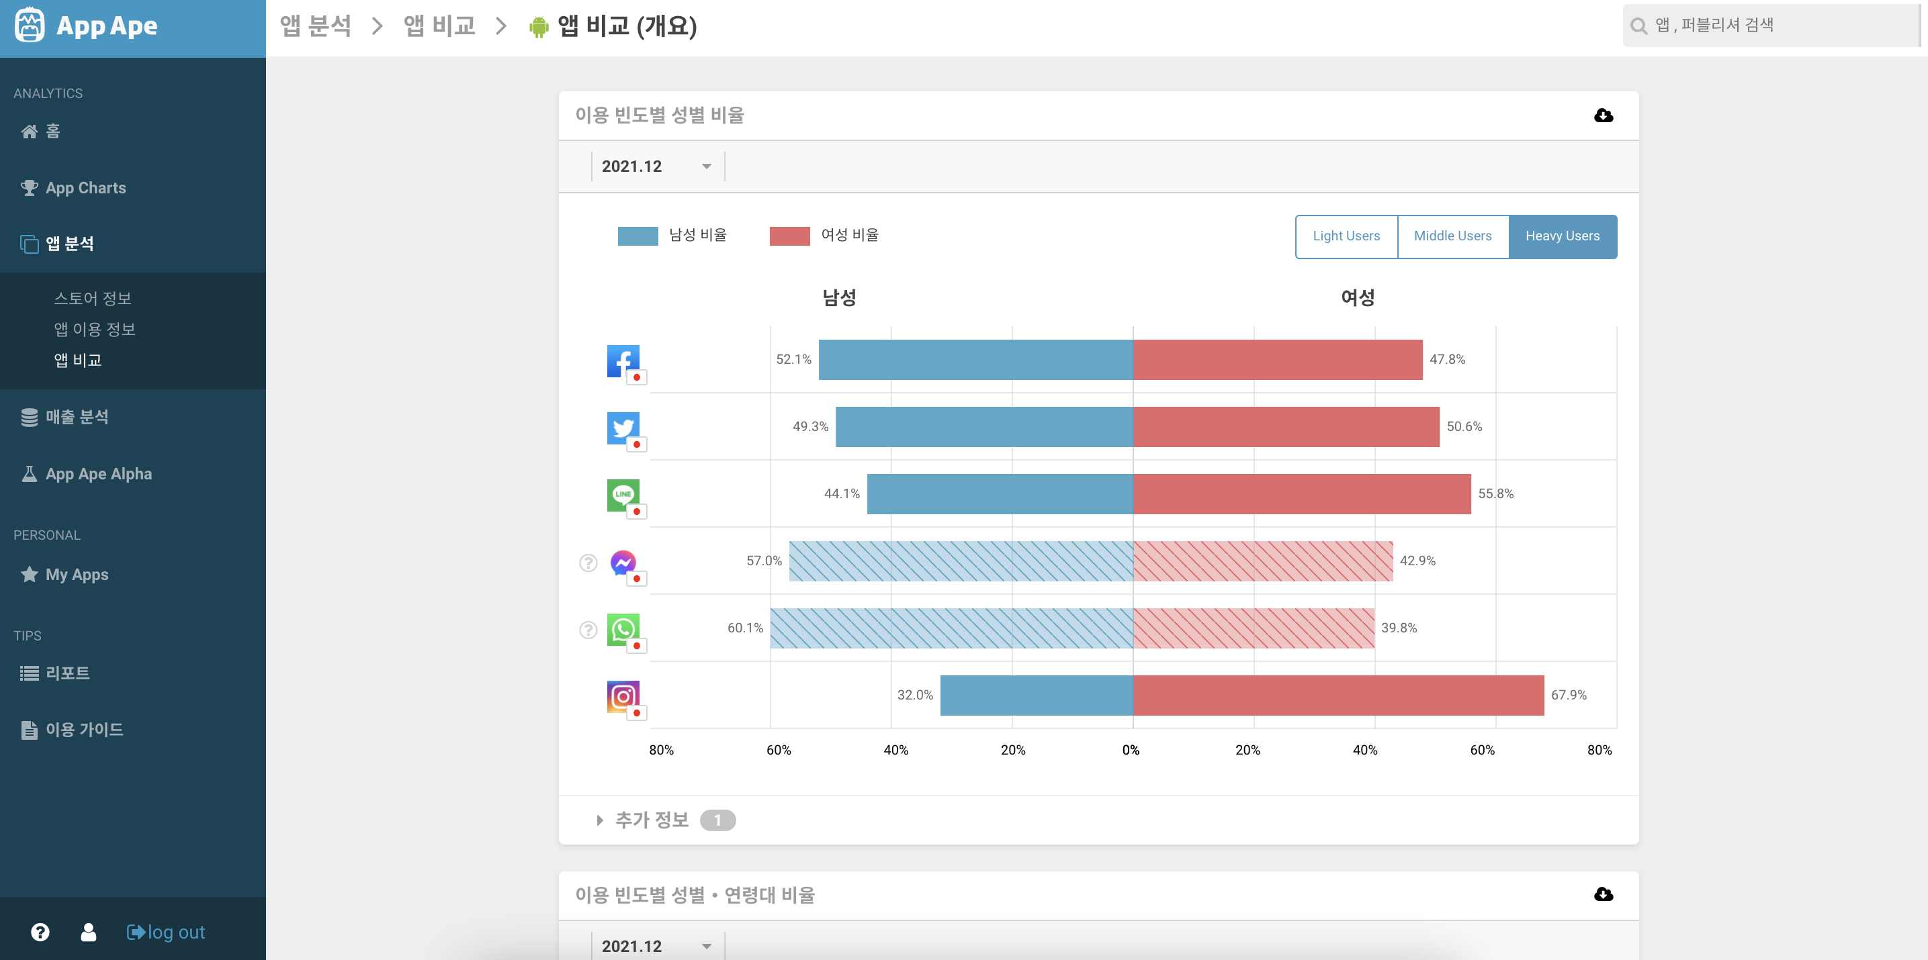Click the help question mark icon
This screenshot has width=1928, height=960.
coord(40,932)
